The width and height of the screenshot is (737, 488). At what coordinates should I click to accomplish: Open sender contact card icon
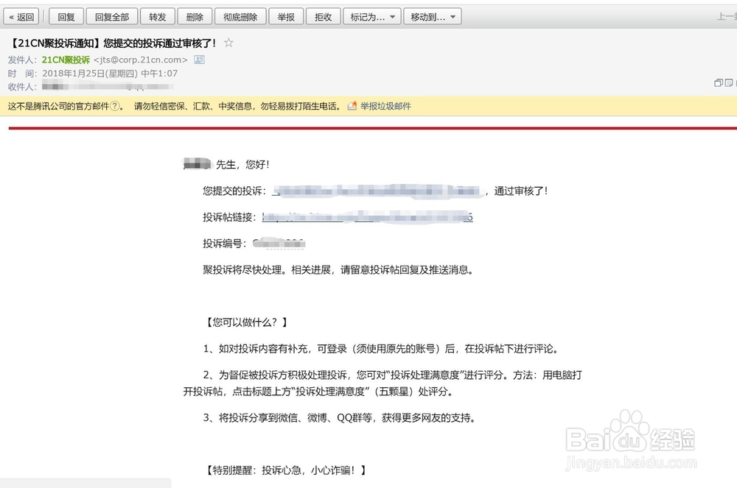pos(199,60)
